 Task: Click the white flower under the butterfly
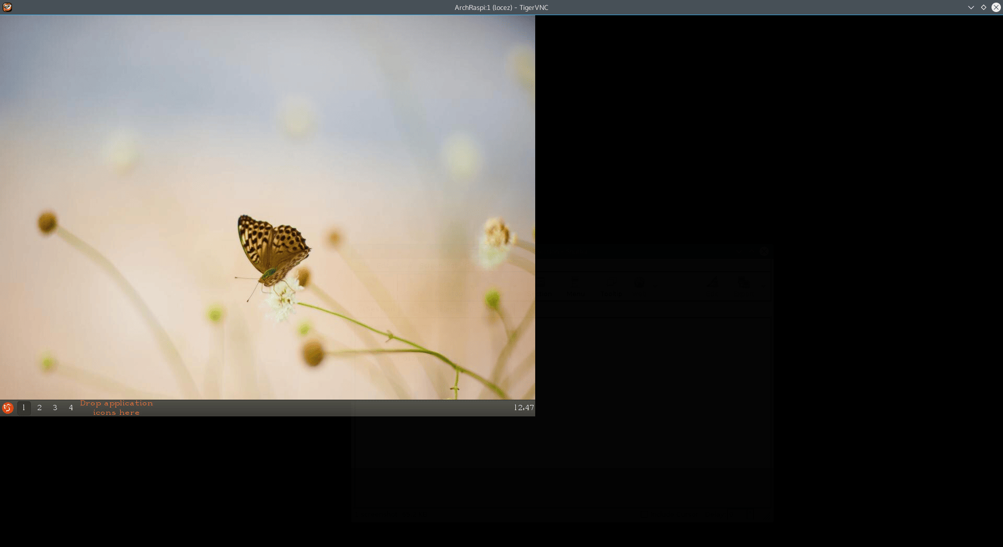coord(283,302)
